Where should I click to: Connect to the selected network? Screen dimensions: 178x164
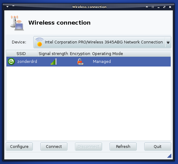pyautogui.click(x=54, y=146)
